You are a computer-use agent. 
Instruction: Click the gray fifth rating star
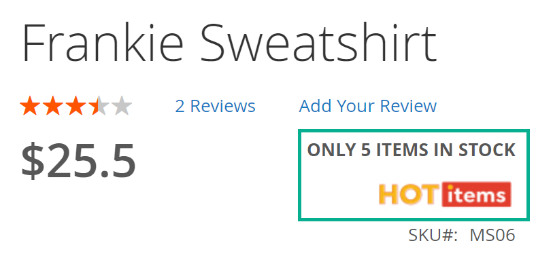click(x=121, y=105)
